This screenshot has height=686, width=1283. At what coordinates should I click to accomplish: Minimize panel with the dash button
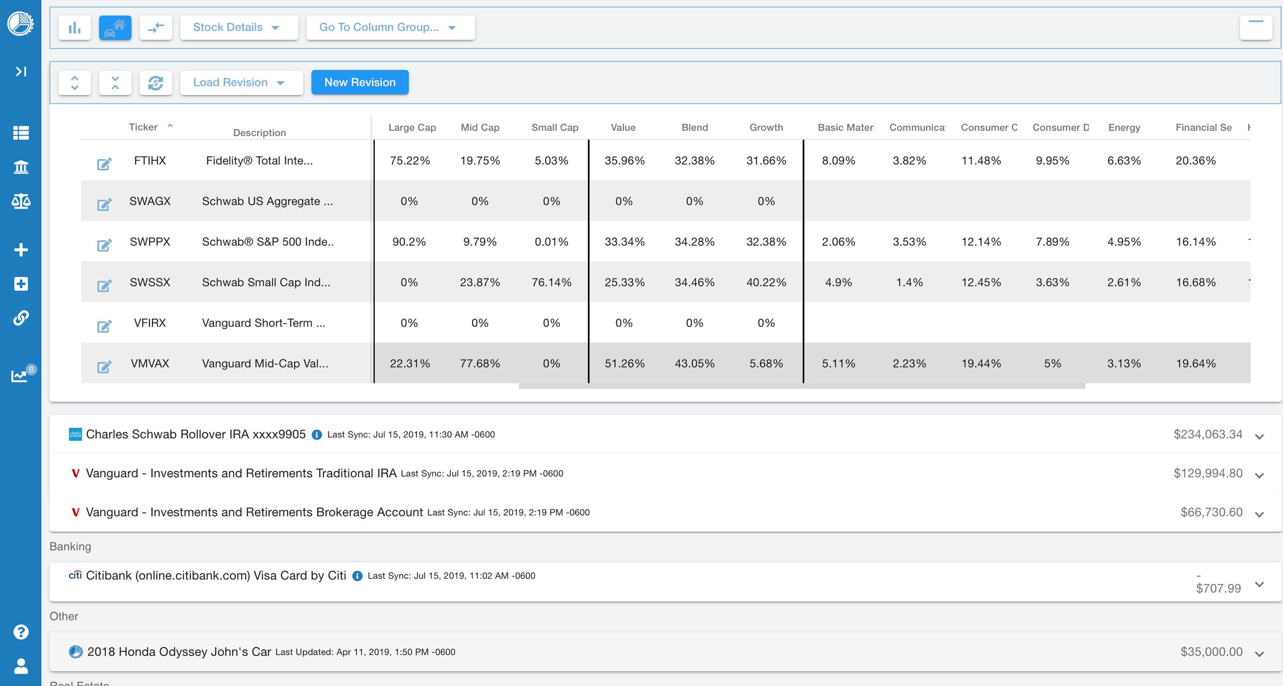click(x=1255, y=27)
